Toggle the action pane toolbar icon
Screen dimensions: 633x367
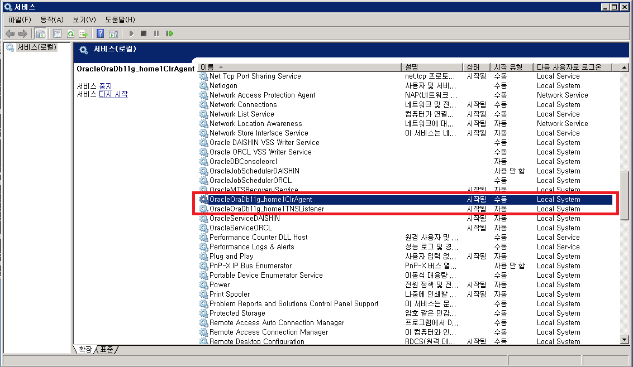tap(113, 33)
